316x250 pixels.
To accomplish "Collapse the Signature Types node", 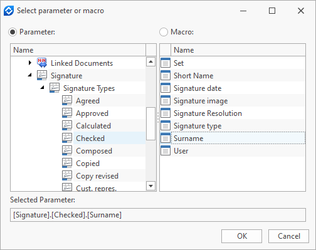I will point(43,87).
